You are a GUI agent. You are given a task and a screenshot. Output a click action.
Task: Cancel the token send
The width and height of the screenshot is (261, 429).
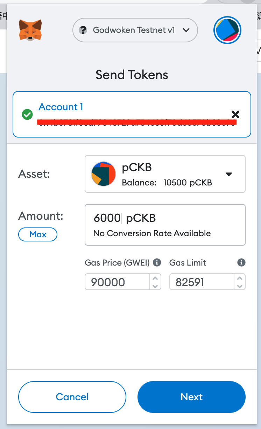click(x=72, y=397)
